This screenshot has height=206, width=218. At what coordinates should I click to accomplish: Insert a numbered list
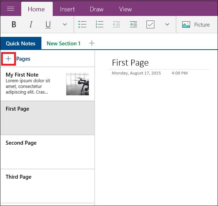(99, 24)
